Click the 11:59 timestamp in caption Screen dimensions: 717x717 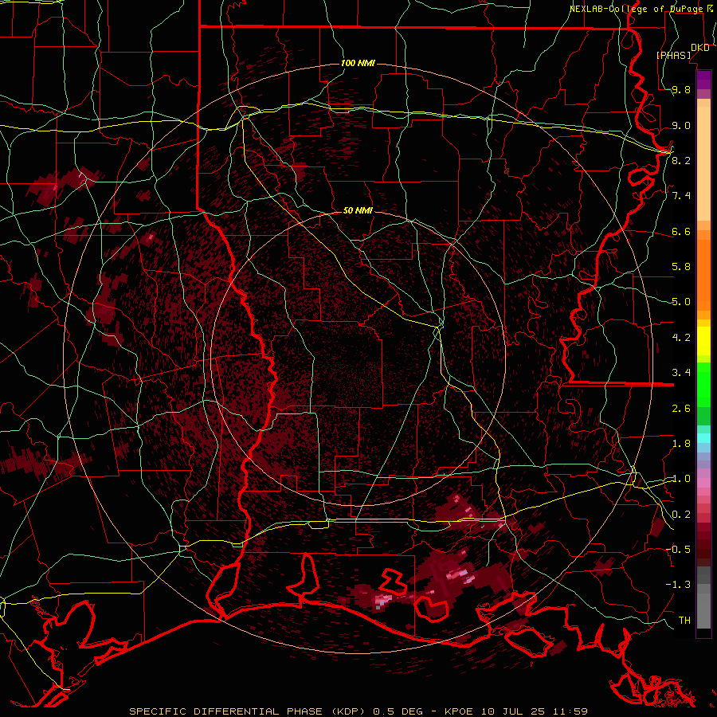point(570,711)
